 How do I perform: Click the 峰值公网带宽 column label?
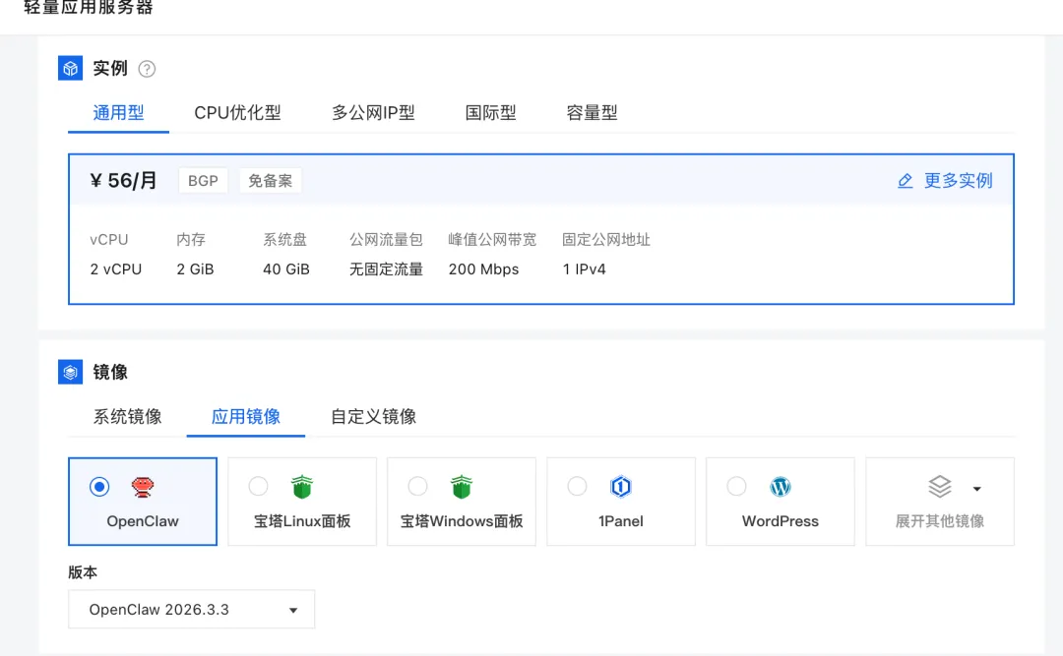point(492,239)
